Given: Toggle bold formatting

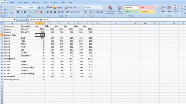Looking at the screenshot, I should 18,12.
